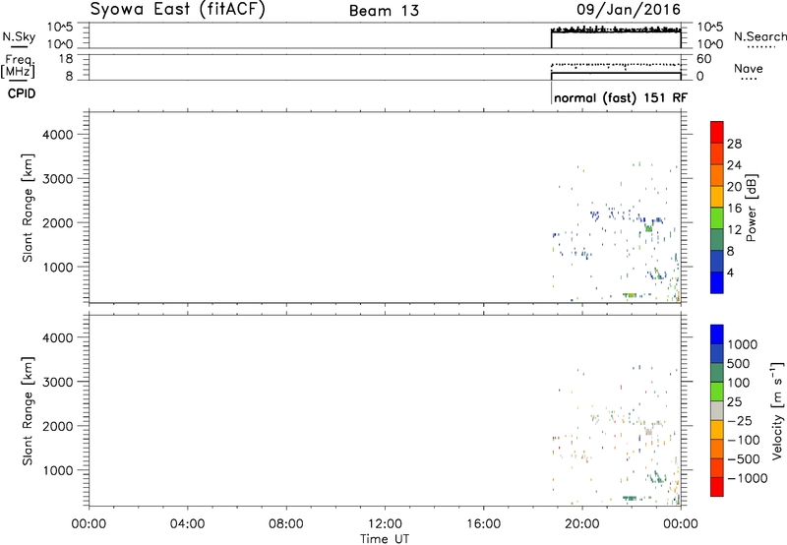Click the gray -25 to 25 Velocity swatch
Screen dimensions: 787x545
717,410
